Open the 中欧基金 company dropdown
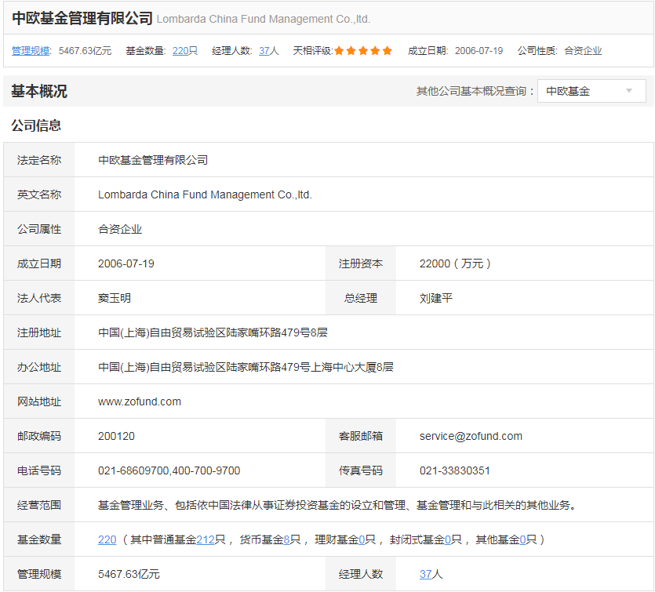This screenshot has height=592, width=655. point(591,91)
